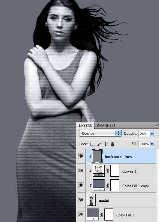Viewport: 159px width, 222px height.
Task: Click the Curves 1 mask link chain icon
Action: coord(107,171)
